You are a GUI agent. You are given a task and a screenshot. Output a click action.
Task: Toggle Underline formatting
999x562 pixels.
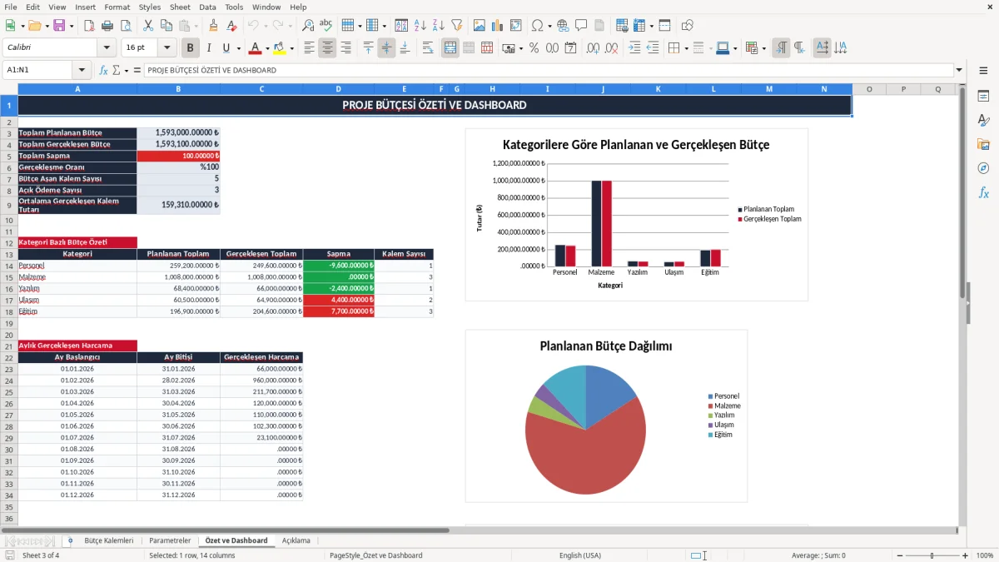[x=226, y=48]
